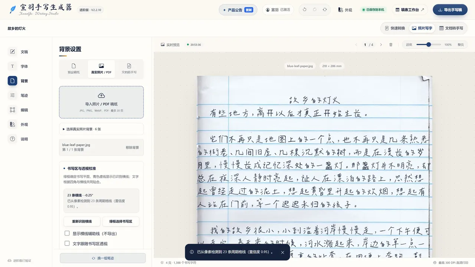Open the 文稿 sidebar section
This screenshot has width=475, height=267.
tap(19, 52)
